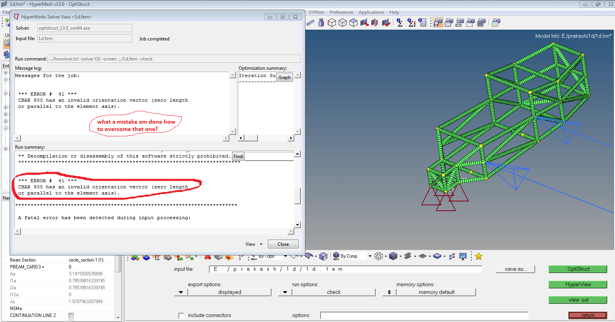Viewport: 615px width, 322px height.
Task: Click the wireframe cube with center lines icon
Action: [x=342, y=23]
